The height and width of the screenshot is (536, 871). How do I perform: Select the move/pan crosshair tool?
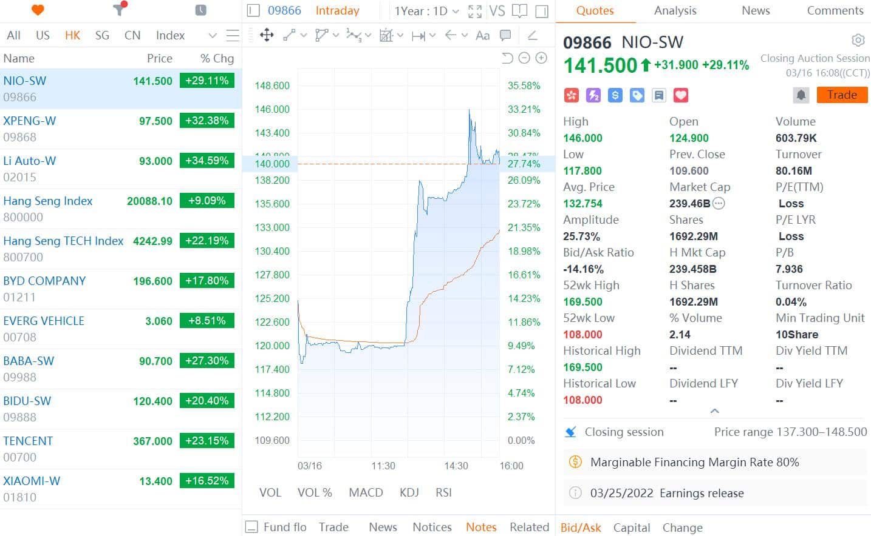click(267, 35)
